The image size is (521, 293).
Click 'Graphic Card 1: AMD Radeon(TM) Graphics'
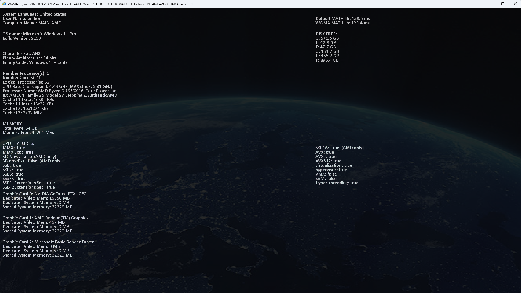pos(45,218)
